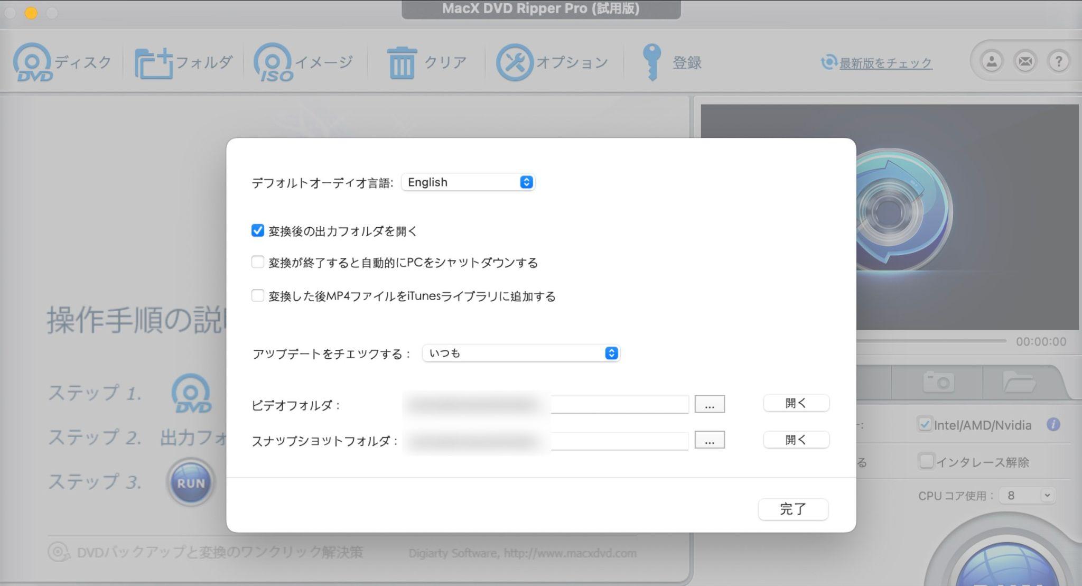The height and width of the screenshot is (586, 1082).
Task: Open the オプション settings icon
Action: click(514, 62)
